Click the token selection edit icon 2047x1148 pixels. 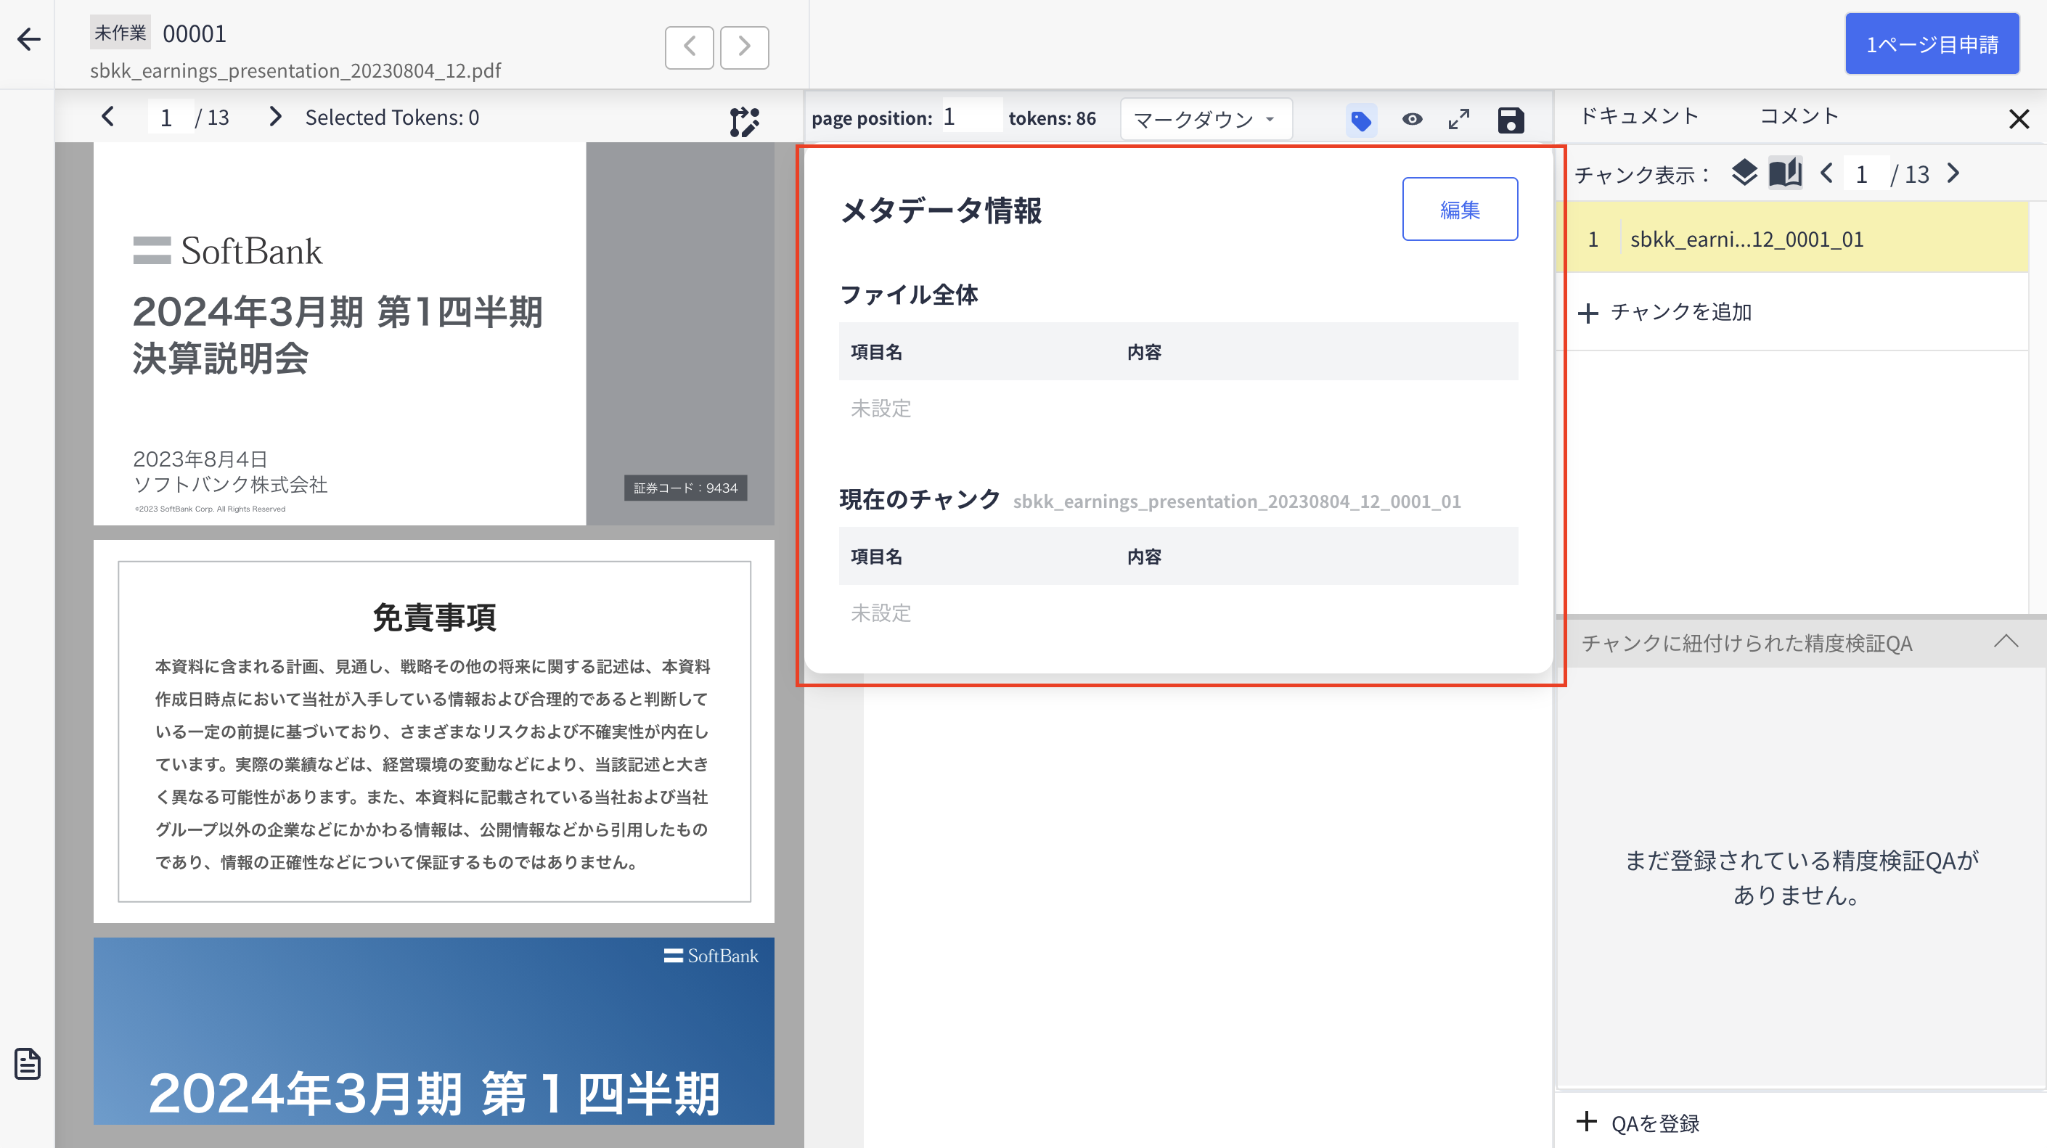(x=744, y=122)
